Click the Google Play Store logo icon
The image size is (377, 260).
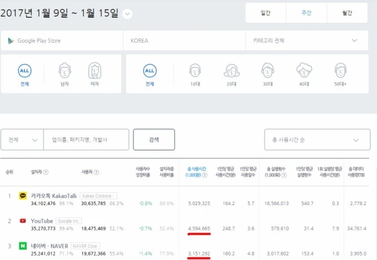click(x=11, y=41)
